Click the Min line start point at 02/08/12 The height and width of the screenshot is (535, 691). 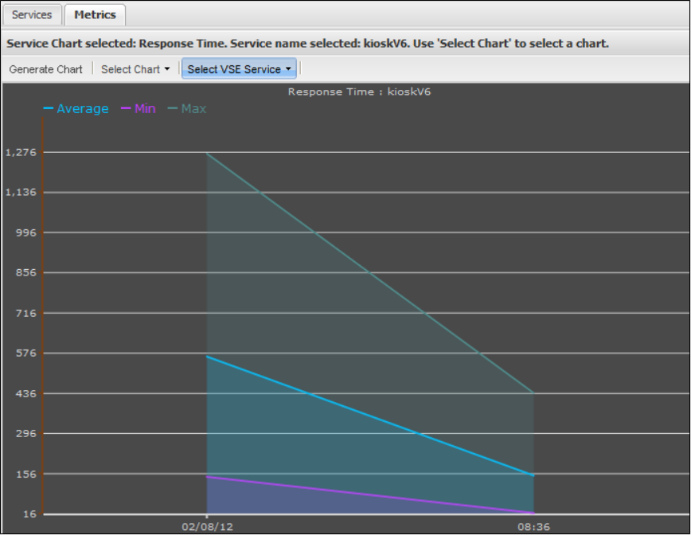207,477
